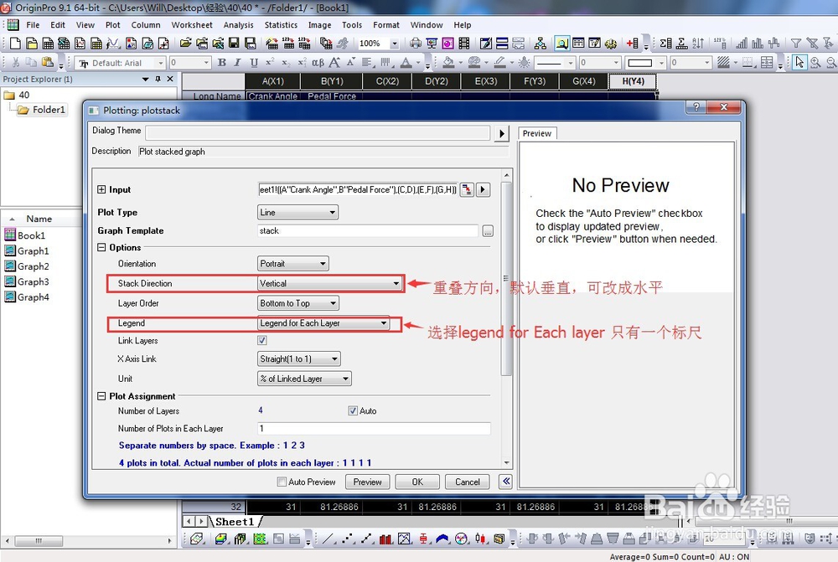
Task: Click the Open project folder icon
Action: (185, 44)
